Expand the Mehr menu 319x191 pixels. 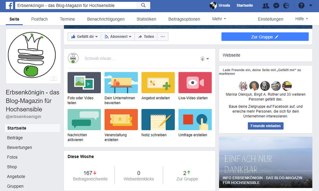(219, 19)
